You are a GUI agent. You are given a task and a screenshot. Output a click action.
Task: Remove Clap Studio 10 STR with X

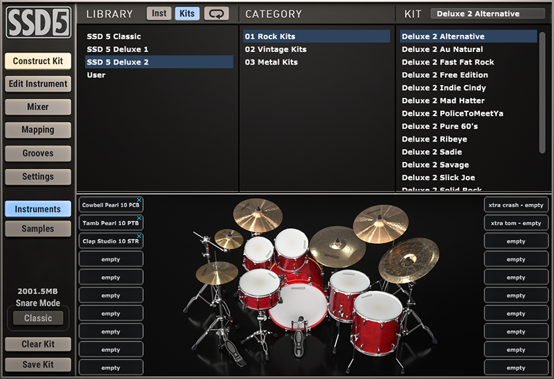click(139, 236)
